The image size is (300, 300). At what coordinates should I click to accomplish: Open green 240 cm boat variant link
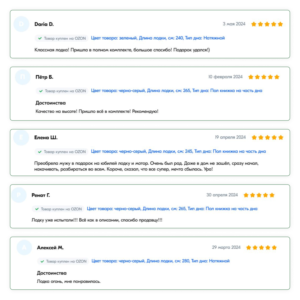(x=158, y=38)
